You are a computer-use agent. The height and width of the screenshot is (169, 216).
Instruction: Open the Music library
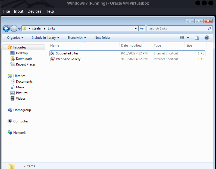[20, 87]
